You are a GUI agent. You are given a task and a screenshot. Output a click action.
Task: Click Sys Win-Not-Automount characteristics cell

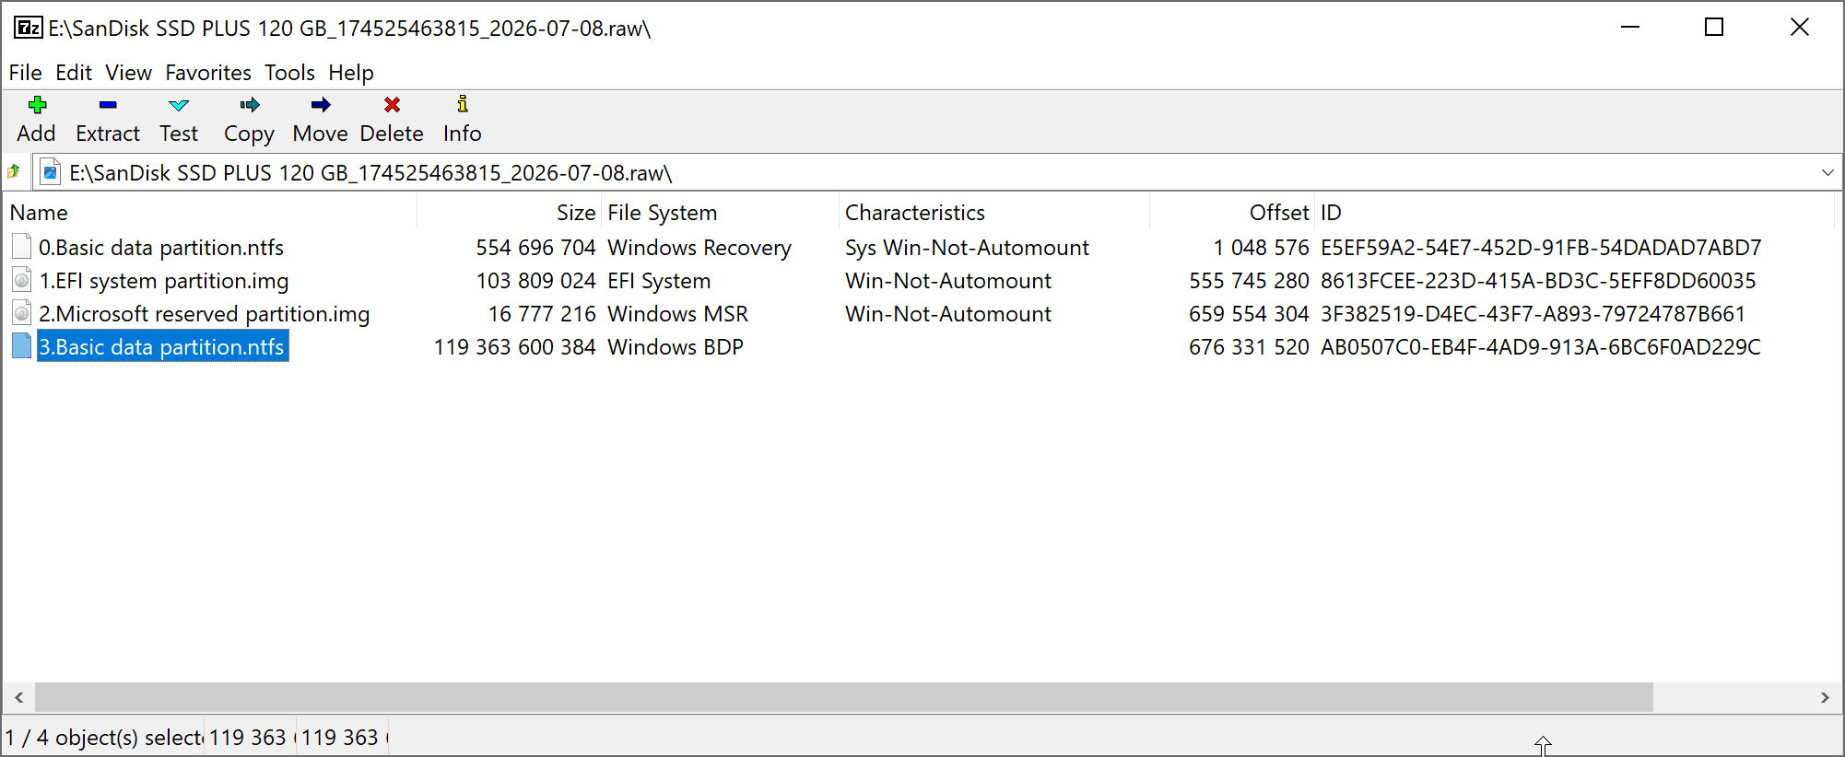[x=967, y=247]
